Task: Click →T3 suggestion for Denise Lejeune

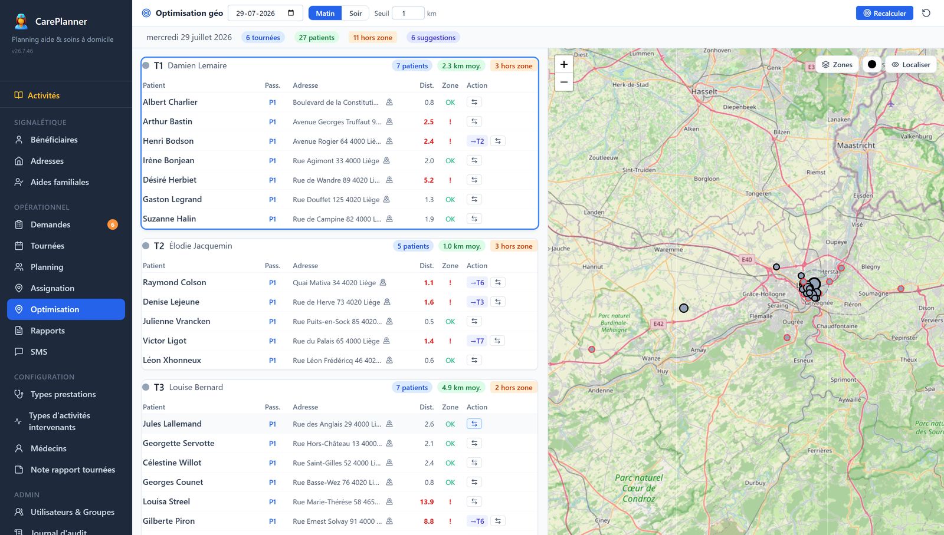Action: (477, 302)
